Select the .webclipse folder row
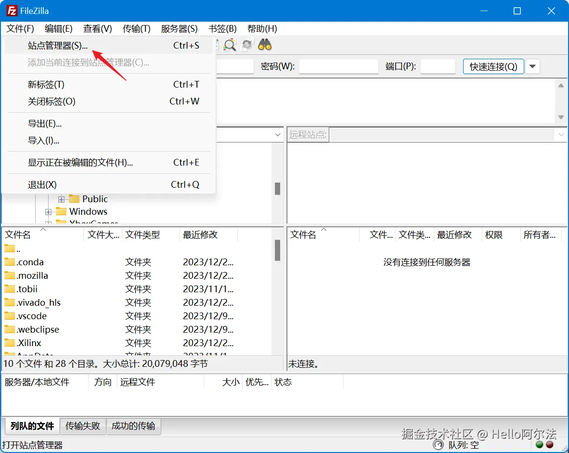 click(137, 329)
